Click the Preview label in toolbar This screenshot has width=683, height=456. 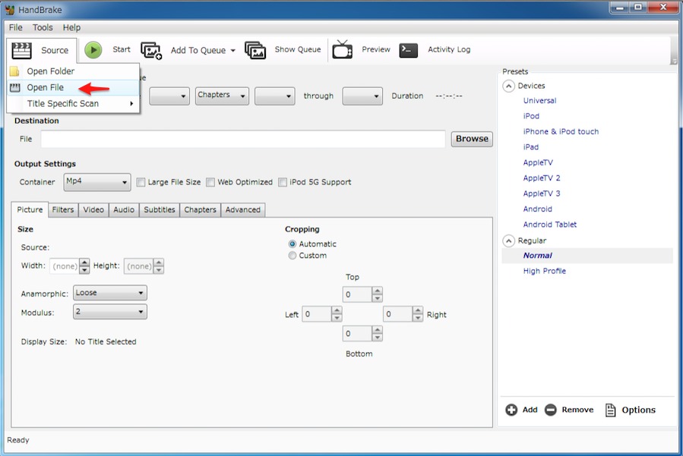(x=376, y=49)
